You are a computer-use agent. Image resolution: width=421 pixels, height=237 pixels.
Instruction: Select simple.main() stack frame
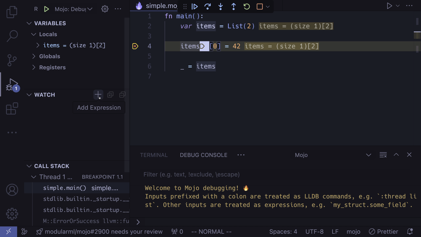point(77,188)
